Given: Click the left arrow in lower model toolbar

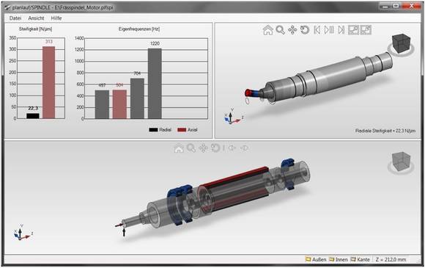Looking at the screenshot, I should click(232, 148).
